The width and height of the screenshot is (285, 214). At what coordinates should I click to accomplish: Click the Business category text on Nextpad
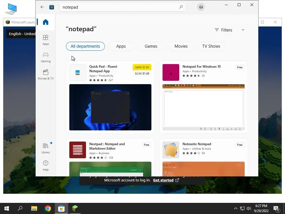(104, 153)
